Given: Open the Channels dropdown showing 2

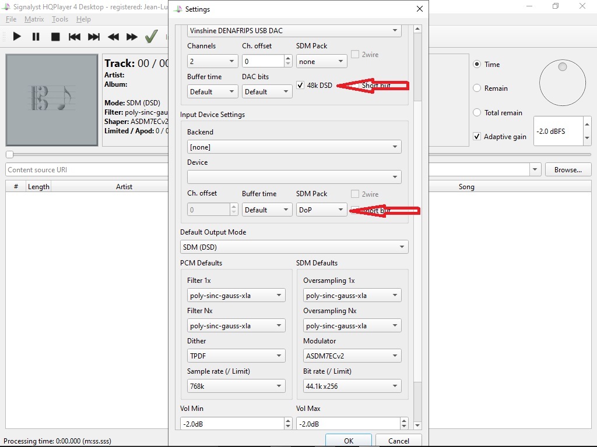Looking at the screenshot, I should [212, 61].
